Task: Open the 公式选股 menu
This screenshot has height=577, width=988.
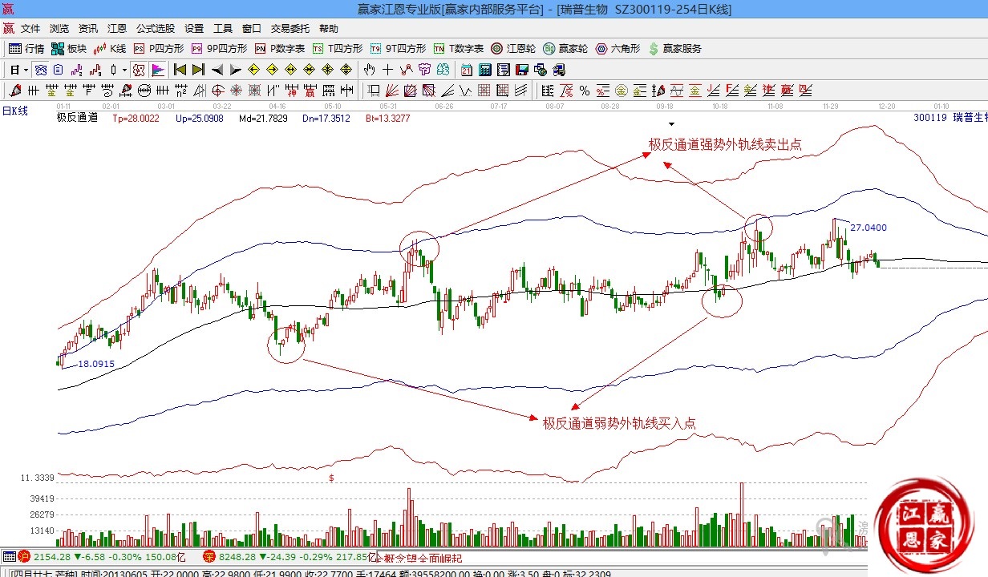Action: (x=155, y=28)
